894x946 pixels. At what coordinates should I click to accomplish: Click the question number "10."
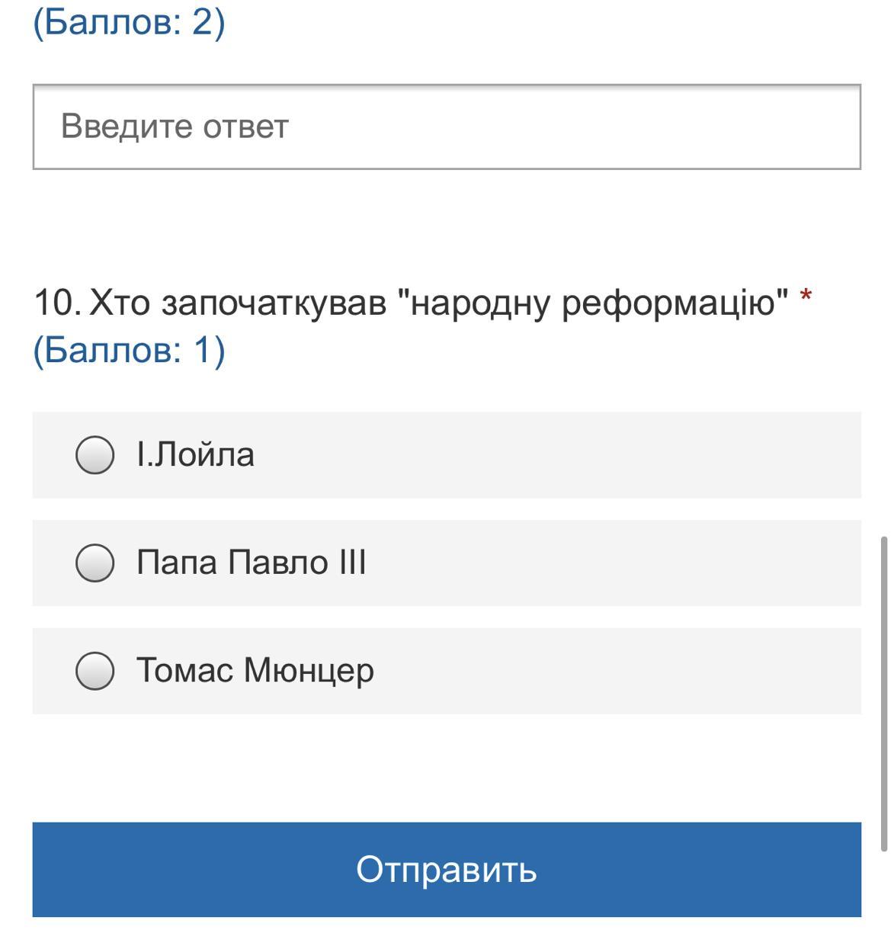pyautogui.click(x=57, y=303)
